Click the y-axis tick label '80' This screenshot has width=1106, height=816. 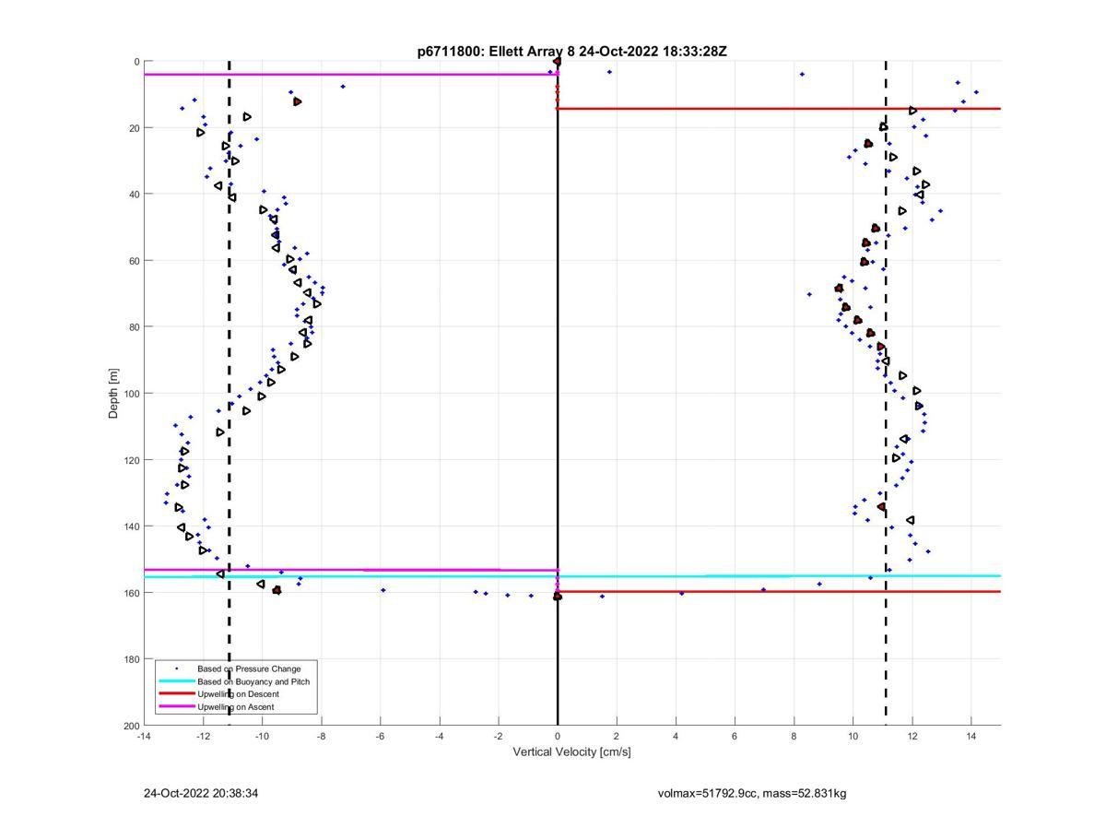(135, 327)
